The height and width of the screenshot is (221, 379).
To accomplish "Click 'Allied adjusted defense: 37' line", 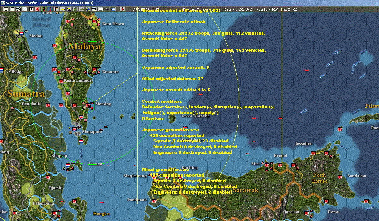I will tap(173, 79).
